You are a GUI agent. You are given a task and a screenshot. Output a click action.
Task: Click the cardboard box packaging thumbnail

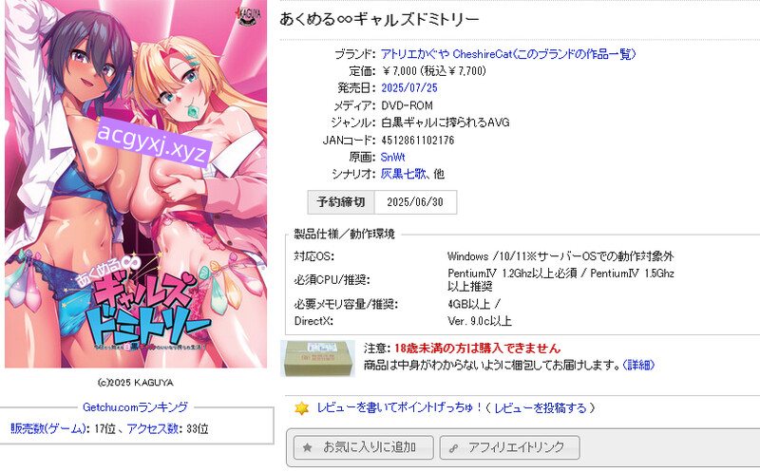(x=318, y=359)
